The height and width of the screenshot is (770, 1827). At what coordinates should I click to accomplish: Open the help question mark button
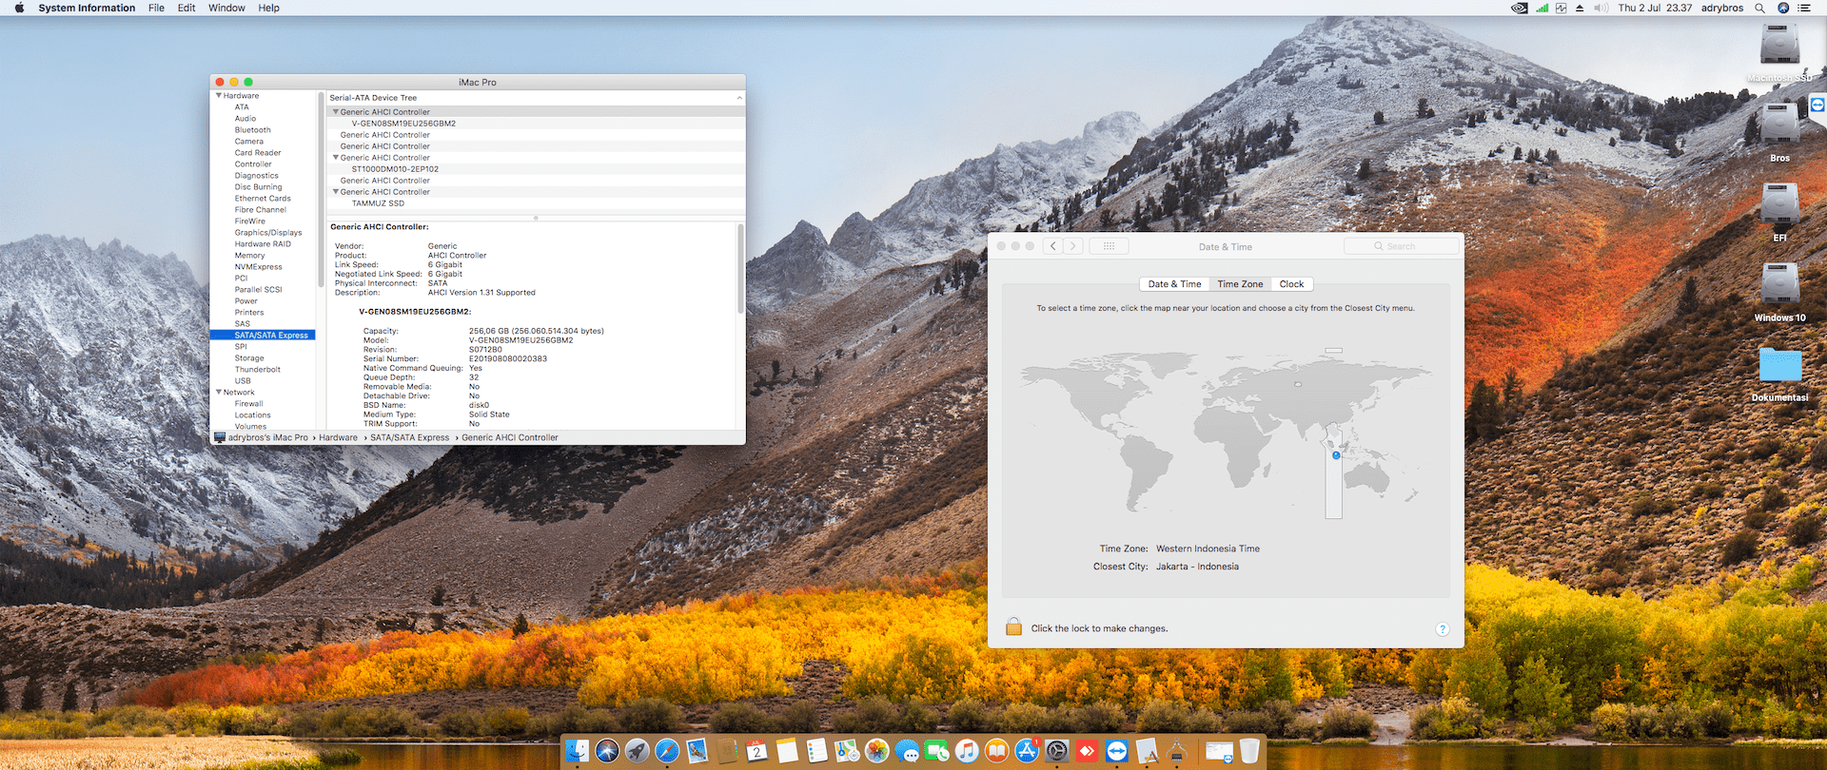click(x=1442, y=629)
